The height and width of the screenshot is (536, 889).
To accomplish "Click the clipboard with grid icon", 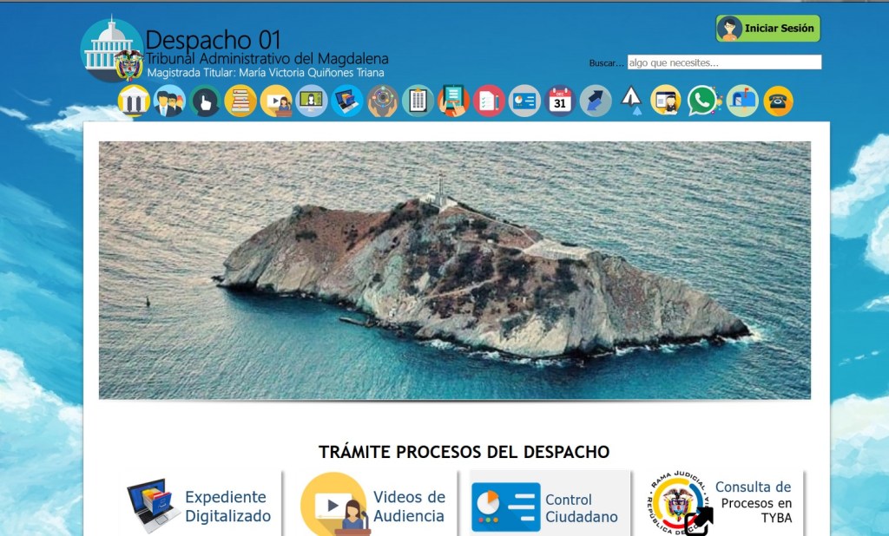I will tap(418, 101).
